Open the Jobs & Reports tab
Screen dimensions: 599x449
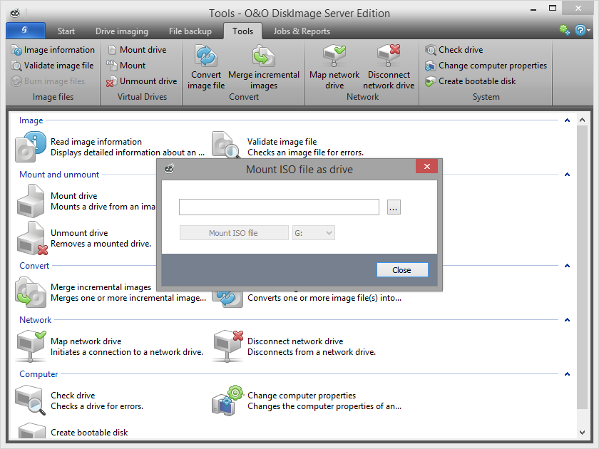point(302,31)
